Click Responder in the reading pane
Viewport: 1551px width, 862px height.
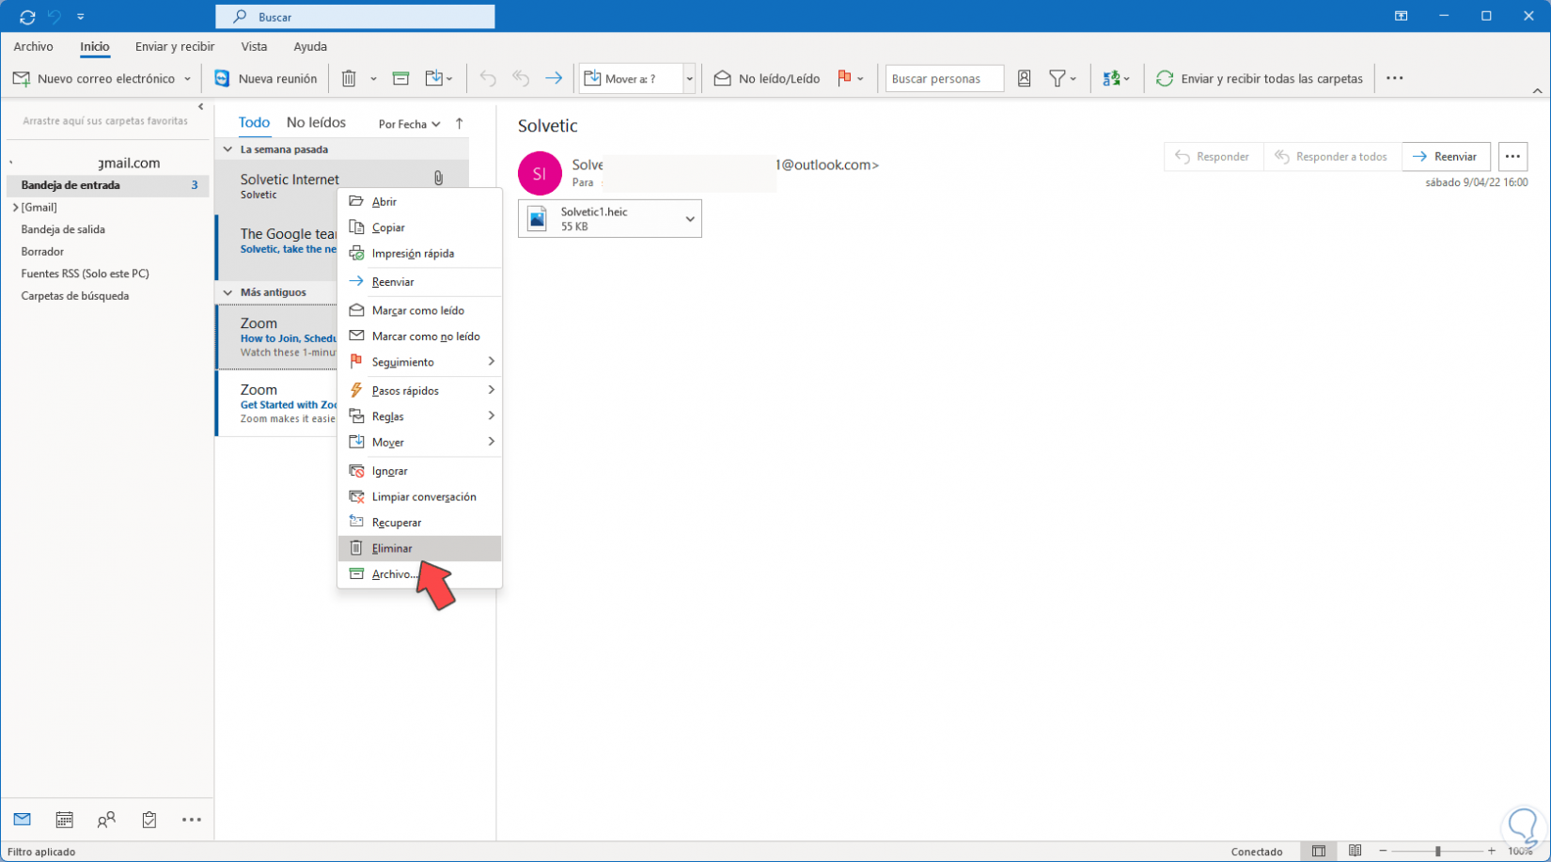pos(1213,157)
